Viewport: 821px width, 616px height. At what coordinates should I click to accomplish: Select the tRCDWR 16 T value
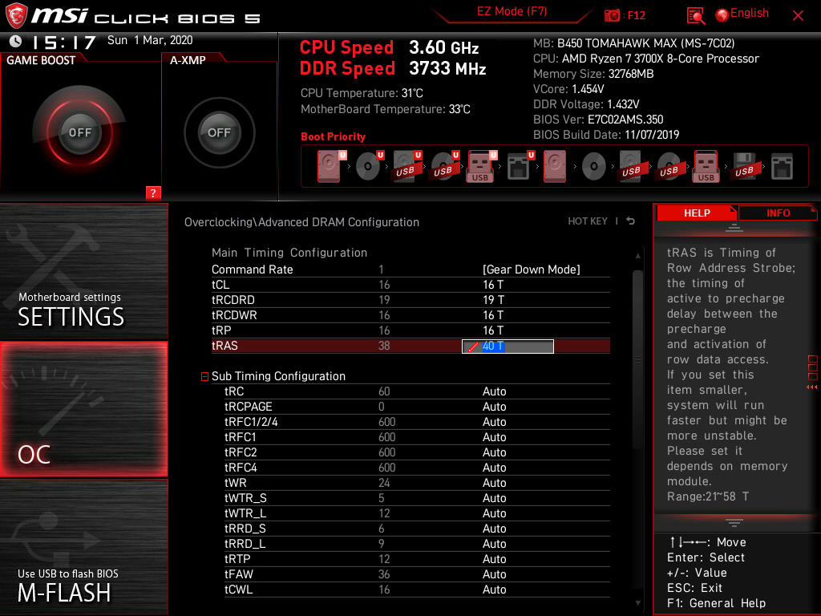coord(493,314)
